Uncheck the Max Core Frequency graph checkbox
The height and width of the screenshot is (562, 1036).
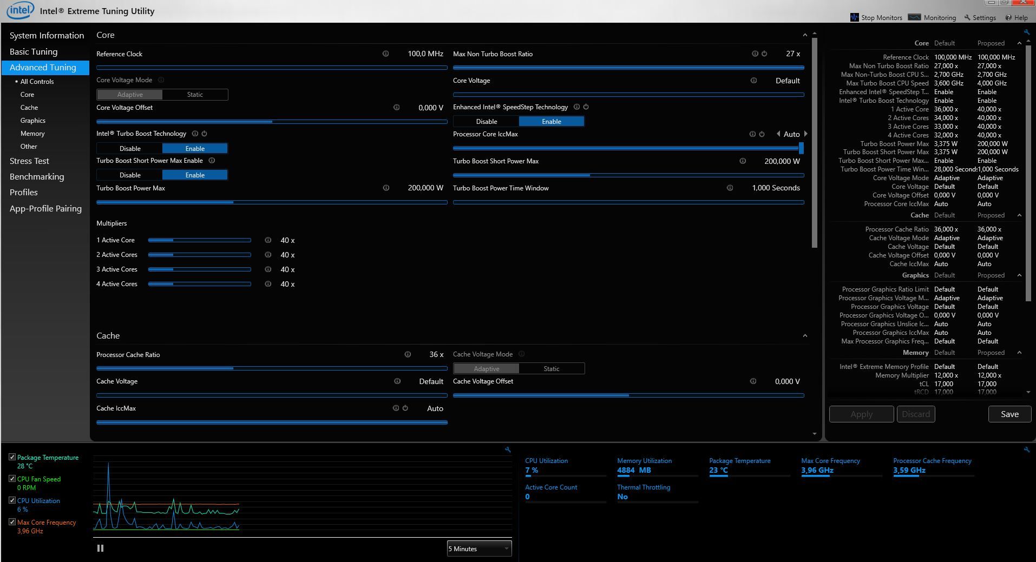(12, 522)
